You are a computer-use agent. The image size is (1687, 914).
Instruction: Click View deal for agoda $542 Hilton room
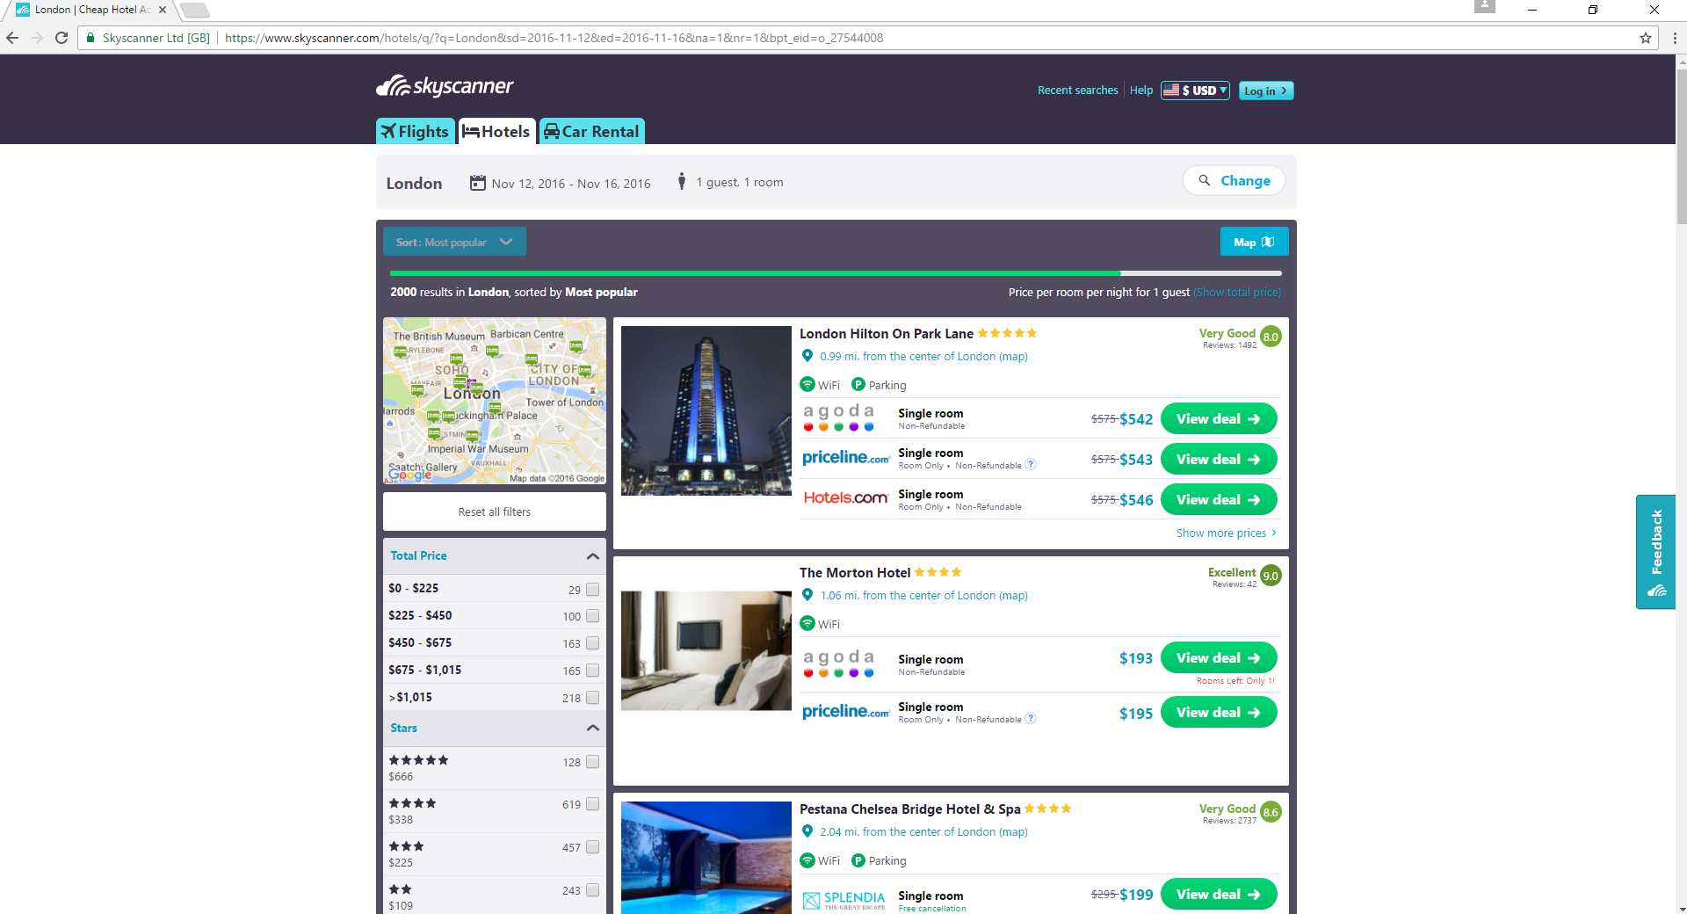point(1218,419)
